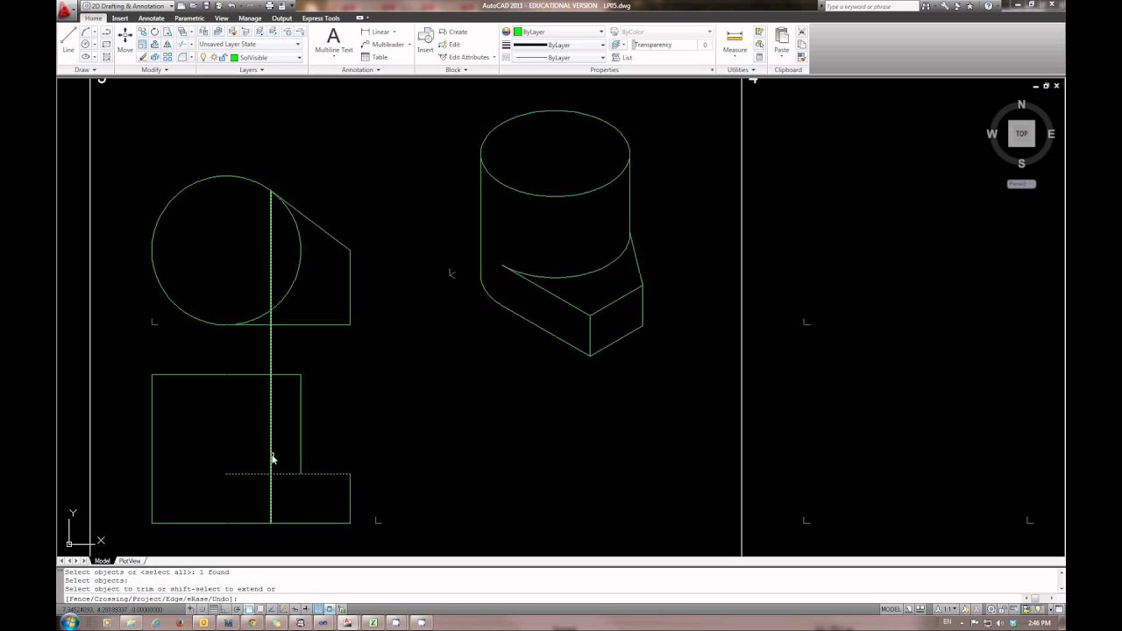Switch to the View ribbon tab
This screenshot has height=631, width=1122.
pyautogui.click(x=222, y=18)
